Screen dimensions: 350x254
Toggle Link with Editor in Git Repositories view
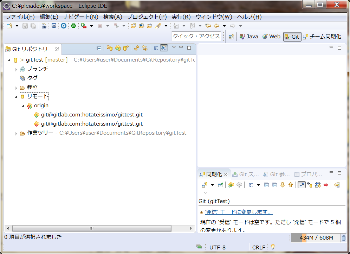145,48
